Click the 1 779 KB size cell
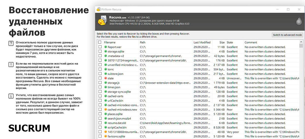The width and height of the screenshot is (305, 139). (219, 83)
